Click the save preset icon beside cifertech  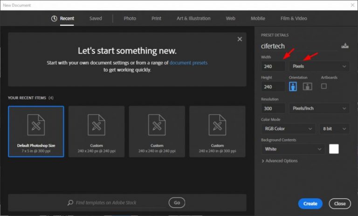[x=344, y=46]
